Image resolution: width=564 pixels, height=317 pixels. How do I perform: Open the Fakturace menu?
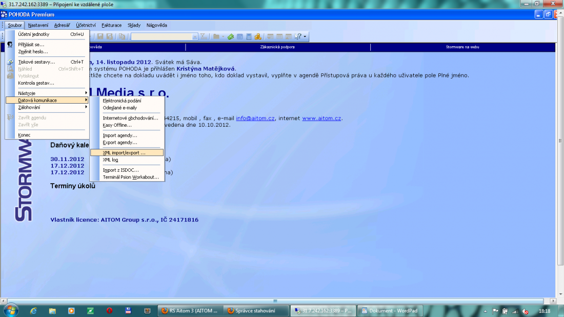click(111, 25)
